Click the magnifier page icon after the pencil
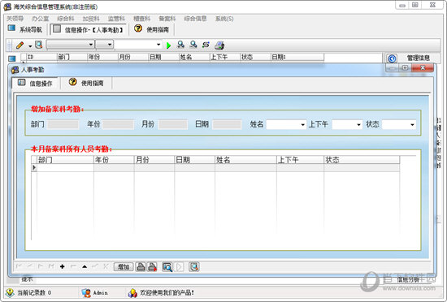This screenshot has height=302, width=447. click(39, 45)
